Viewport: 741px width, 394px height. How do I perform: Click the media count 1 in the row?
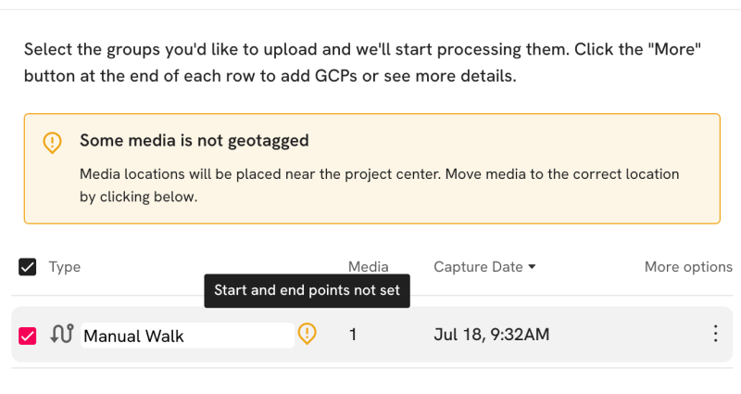pyautogui.click(x=353, y=335)
